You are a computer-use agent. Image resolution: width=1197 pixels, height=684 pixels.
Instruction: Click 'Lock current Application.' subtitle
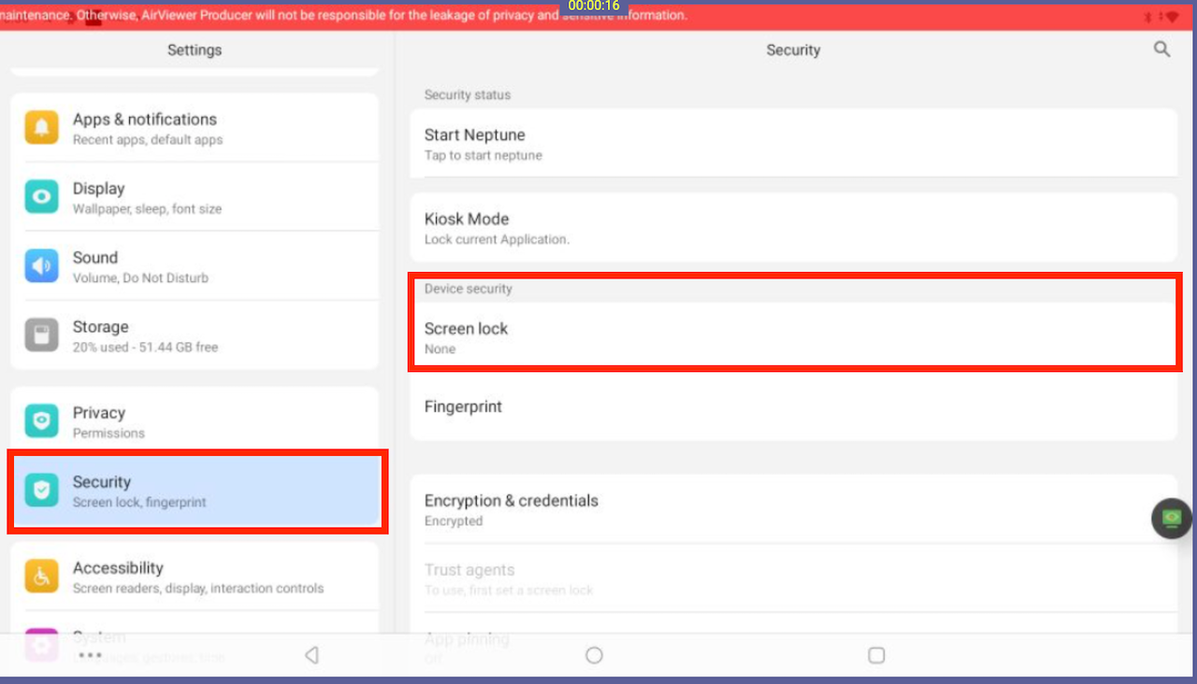[x=497, y=240]
